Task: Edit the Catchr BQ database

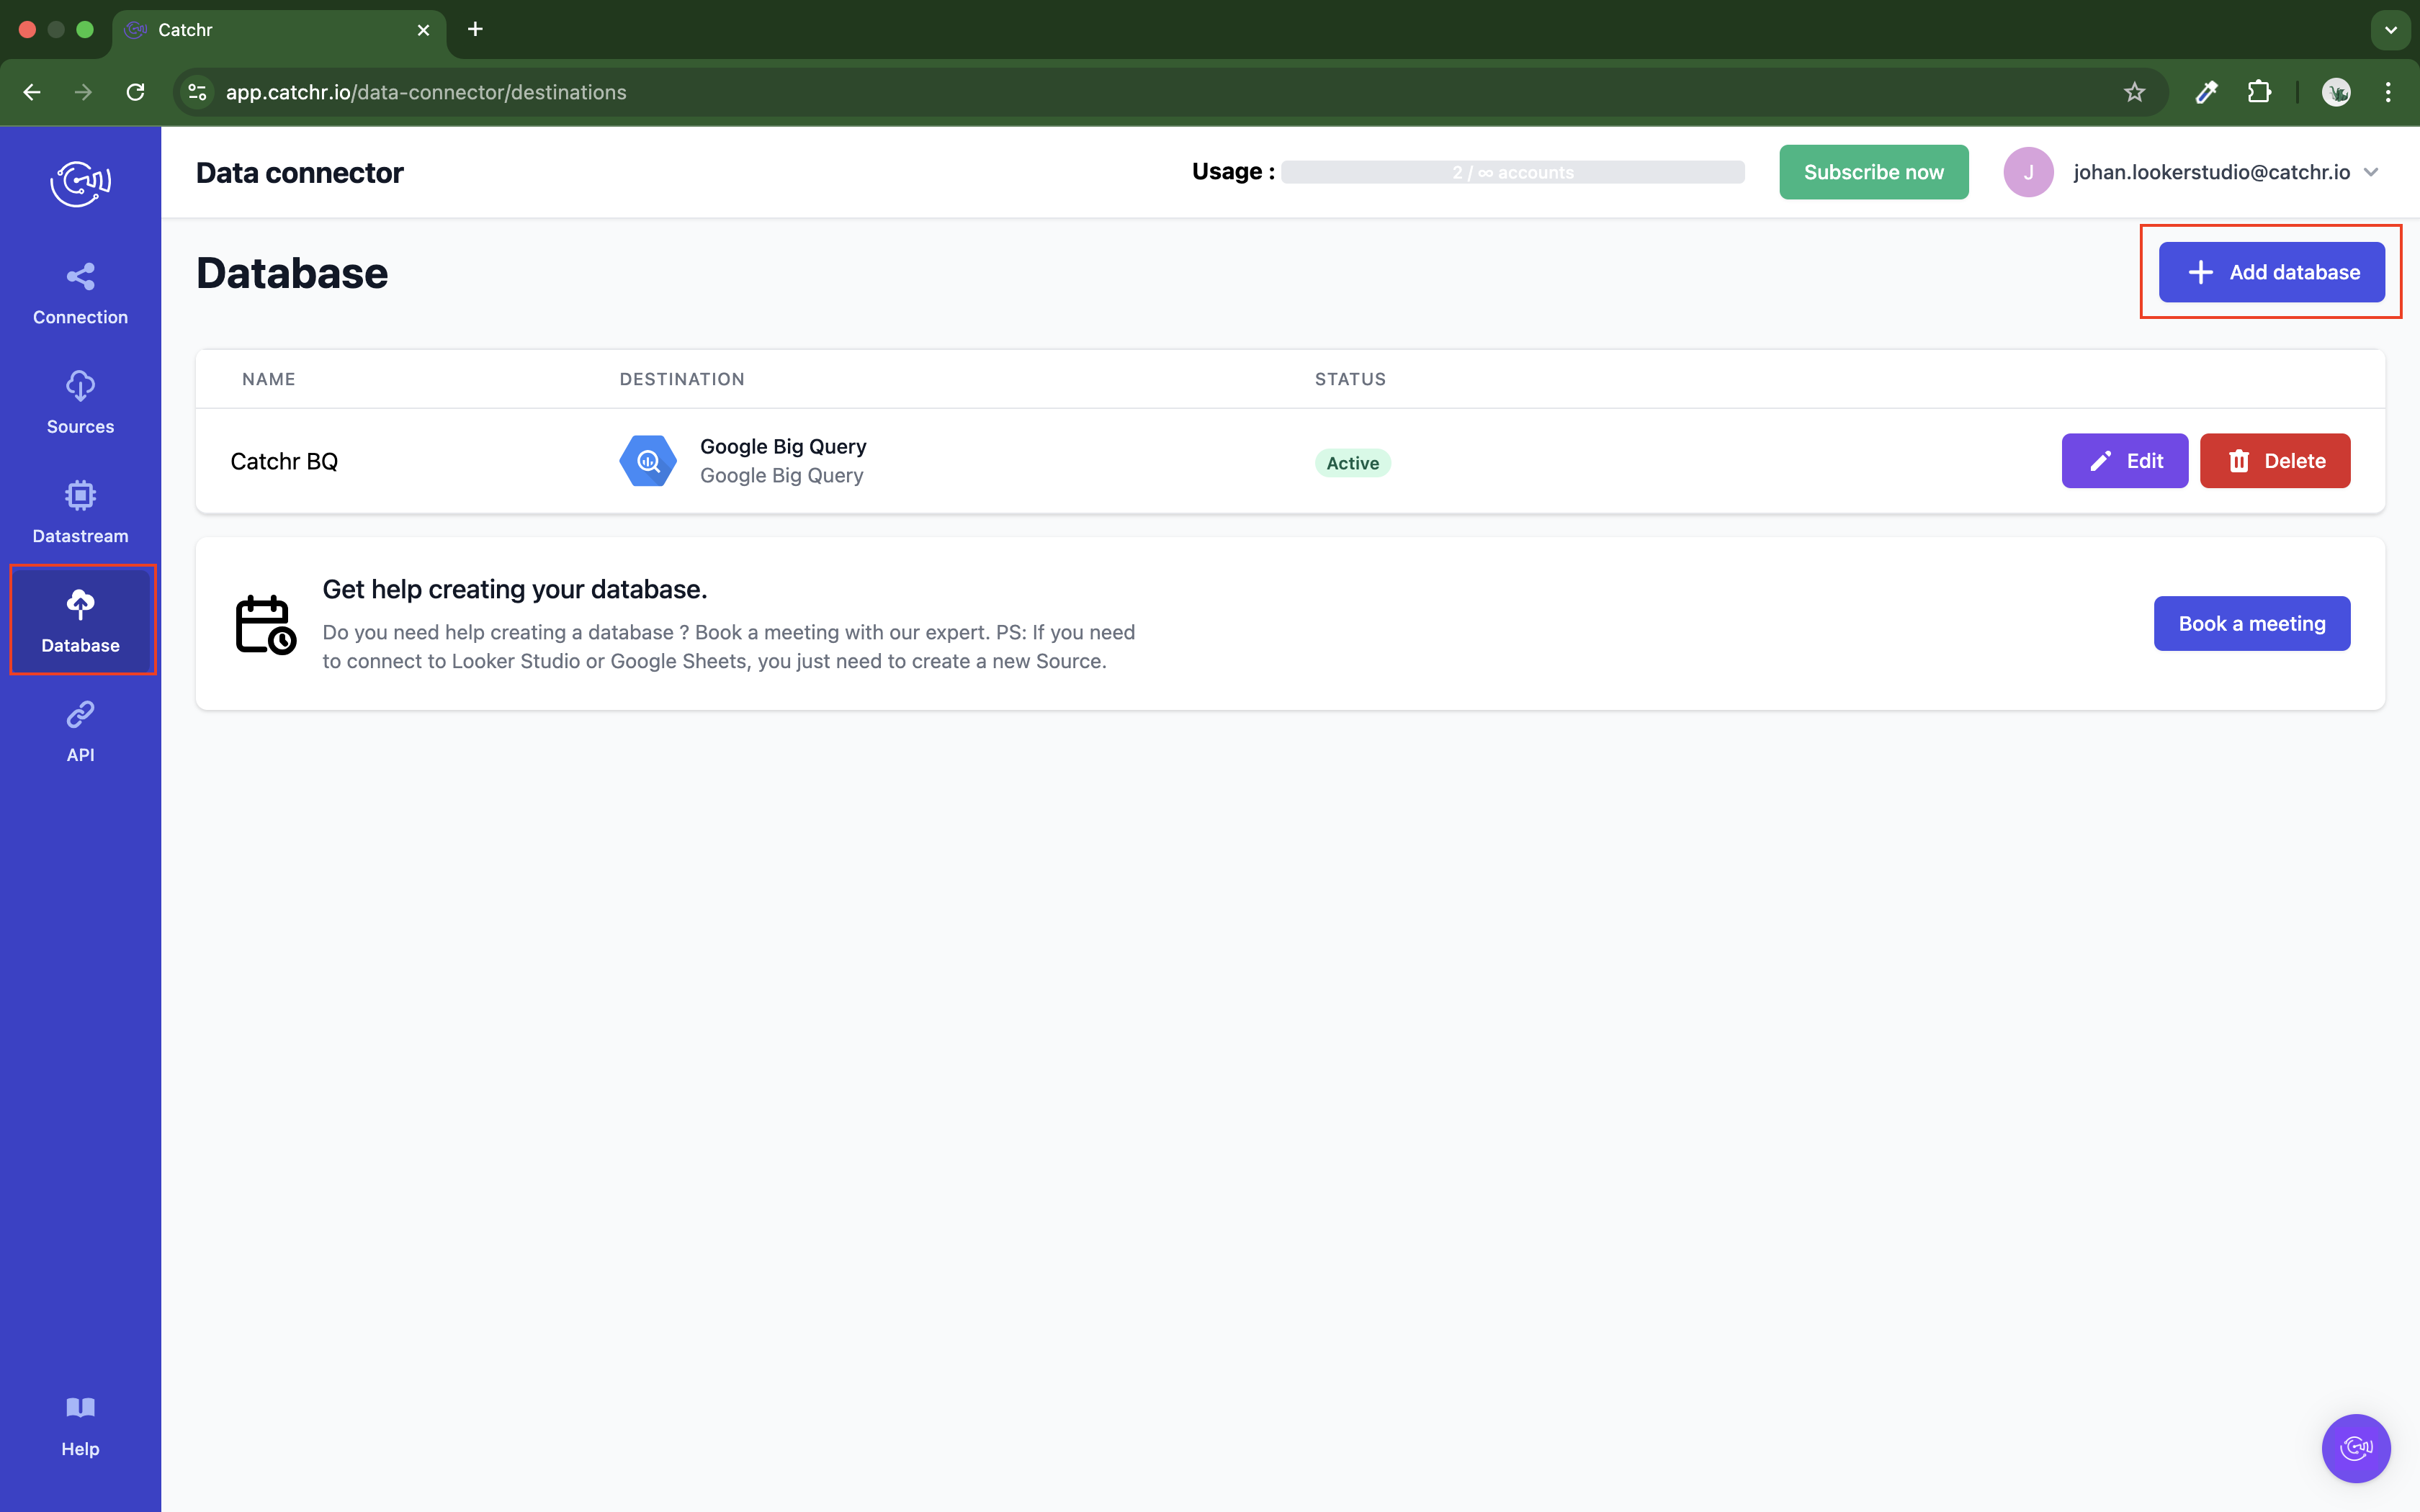Action: point(2124,461)
